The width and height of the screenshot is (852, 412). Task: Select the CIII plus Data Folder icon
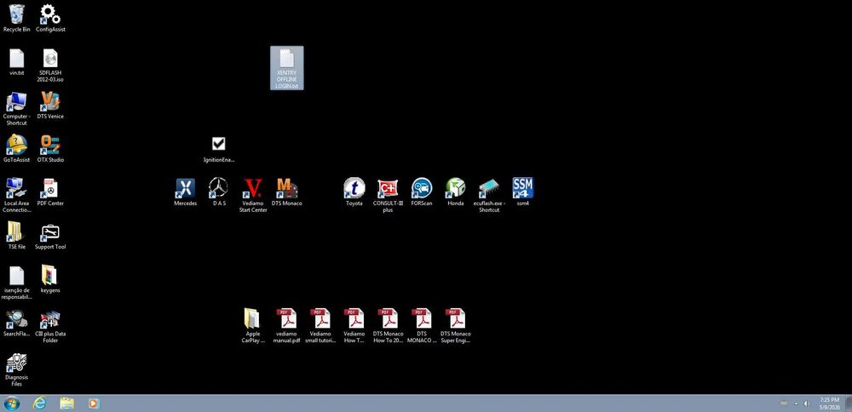pos(50,318)
